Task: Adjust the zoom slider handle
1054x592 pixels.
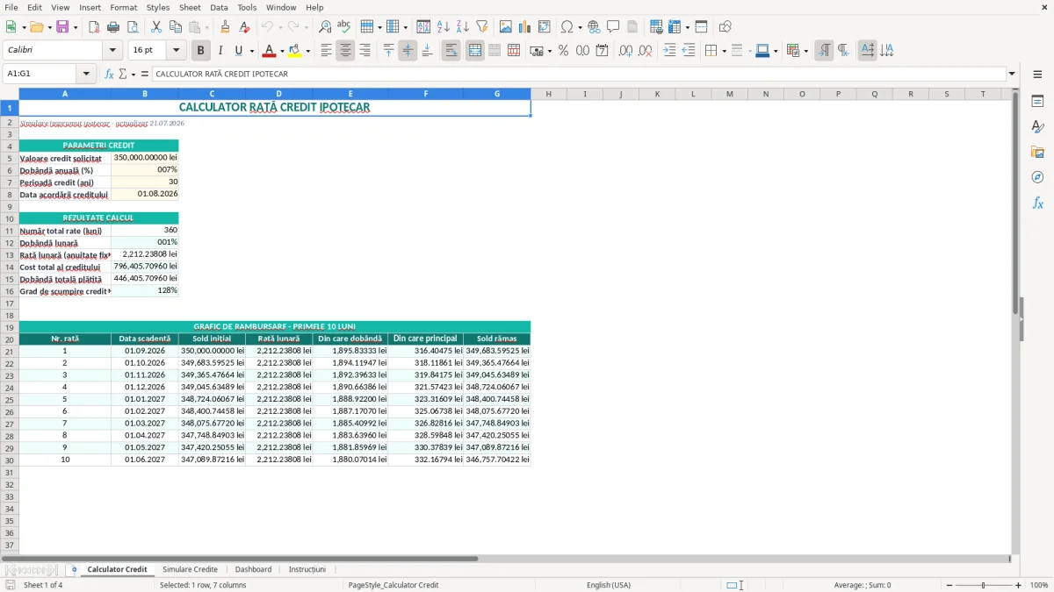Action: pyautogui.click(x=983, y=585)
